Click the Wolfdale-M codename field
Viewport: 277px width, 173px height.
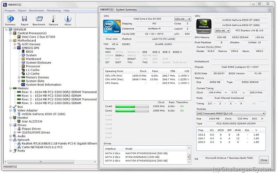pyautogui.click(x=154, y=29)
